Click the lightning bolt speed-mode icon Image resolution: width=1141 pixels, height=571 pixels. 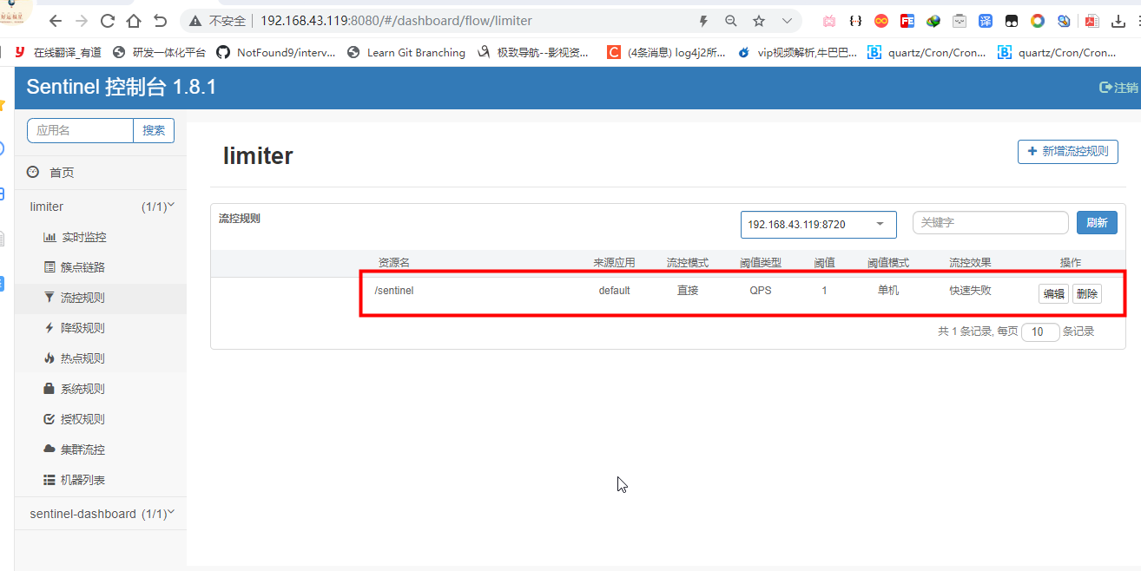pyautogui.click(x=703, y=21)
